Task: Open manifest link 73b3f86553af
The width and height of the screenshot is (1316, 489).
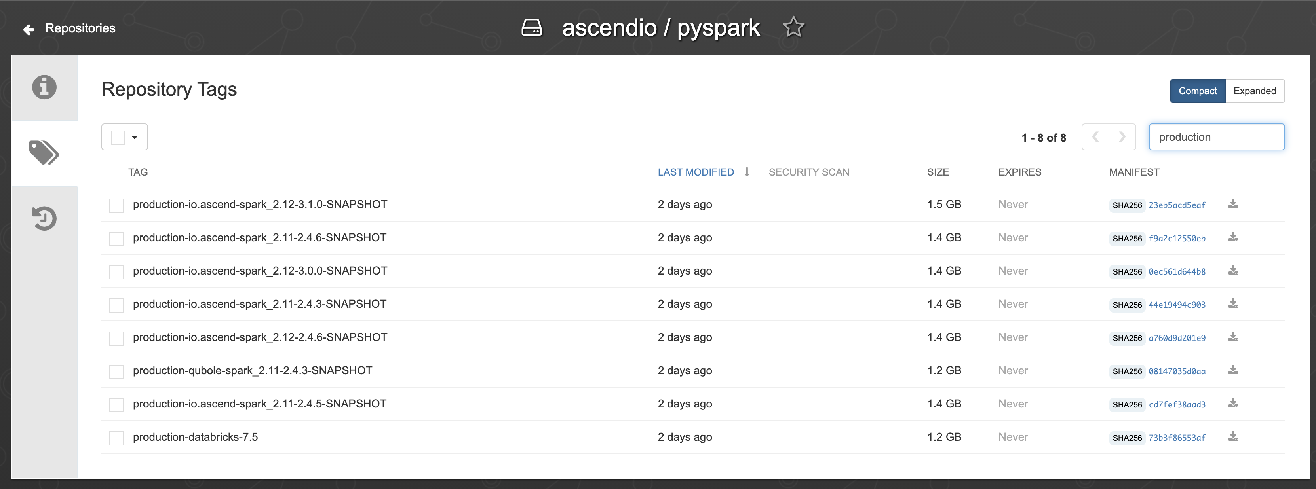Action: point(1177,438)
